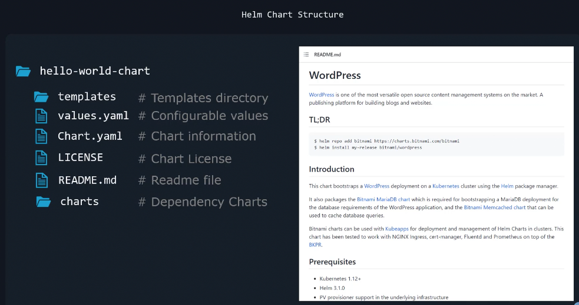Click the helm install my-release command line
579x305 pixels.
click(x=369, y=148)
